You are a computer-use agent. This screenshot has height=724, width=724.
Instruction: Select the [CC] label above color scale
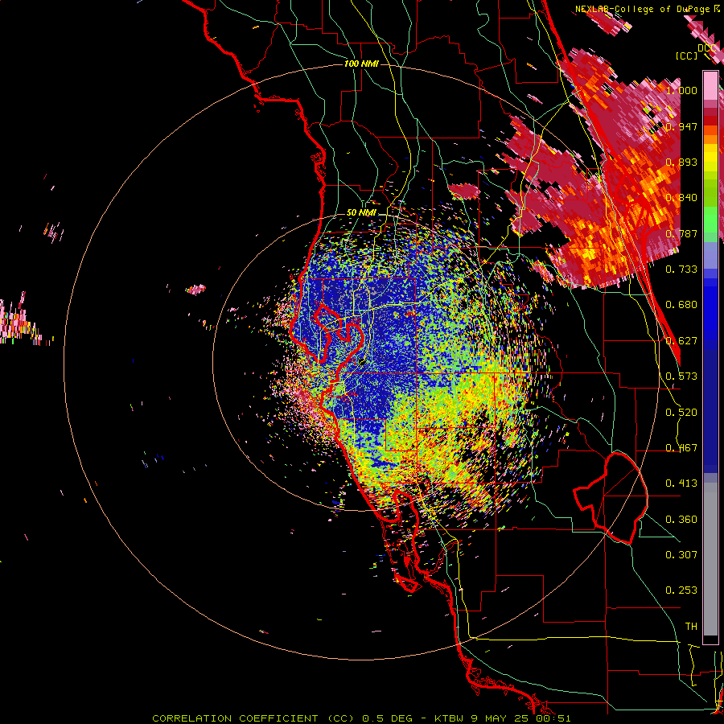[686, 56]
